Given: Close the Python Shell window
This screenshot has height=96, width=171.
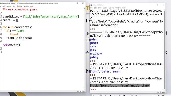Looking at the screenshot, I should coord(163,5).
